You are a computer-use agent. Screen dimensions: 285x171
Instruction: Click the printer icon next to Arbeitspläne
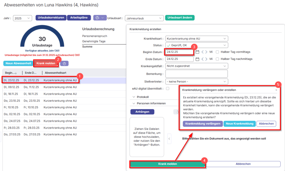coord(97,18)
